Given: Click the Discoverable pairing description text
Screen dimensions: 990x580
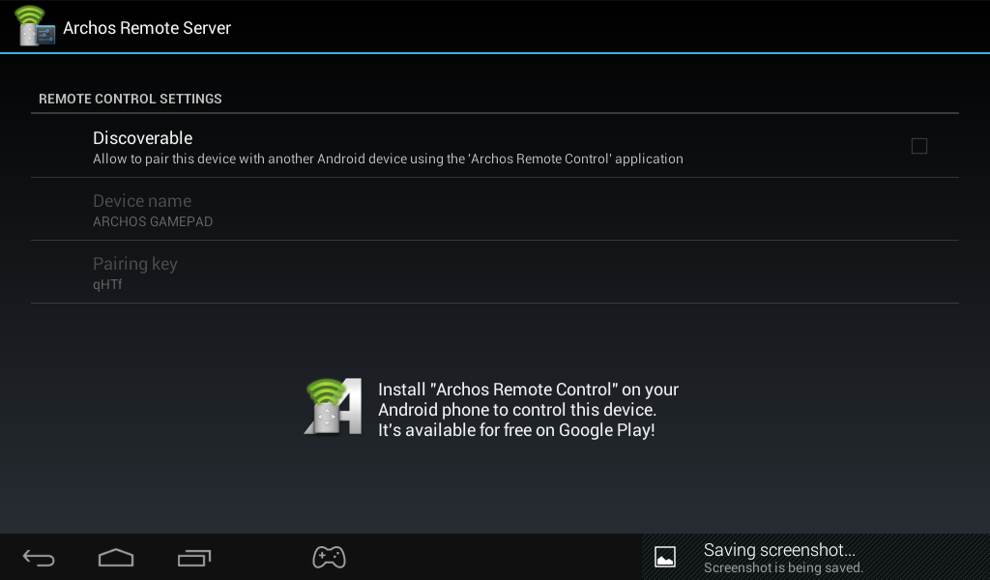Looking at the screenshot, I should [388, 159].
